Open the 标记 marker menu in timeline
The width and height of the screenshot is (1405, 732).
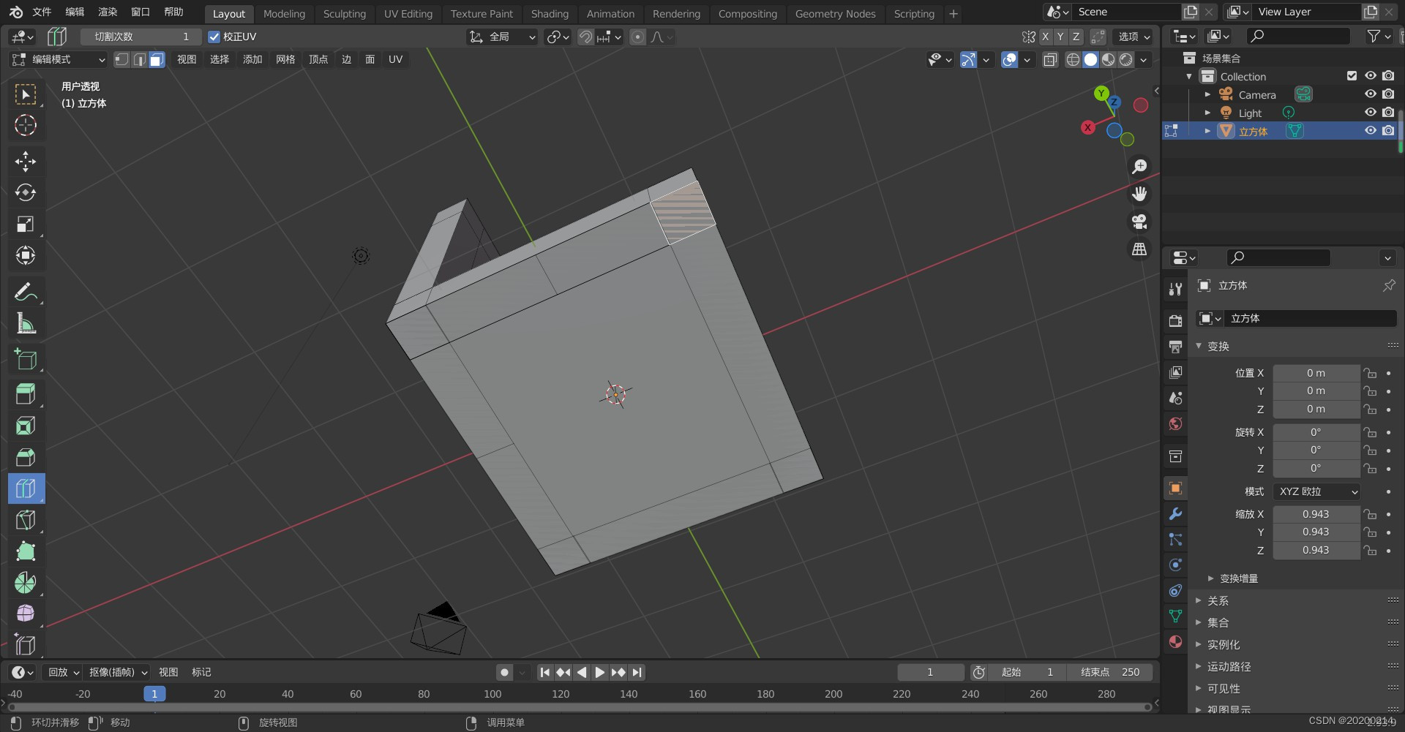click(201, 672)
